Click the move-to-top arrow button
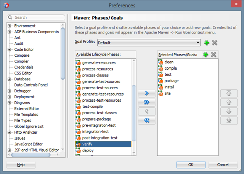Image resolution: width=244 pixels, height=174 pixels. click(229, 94)
